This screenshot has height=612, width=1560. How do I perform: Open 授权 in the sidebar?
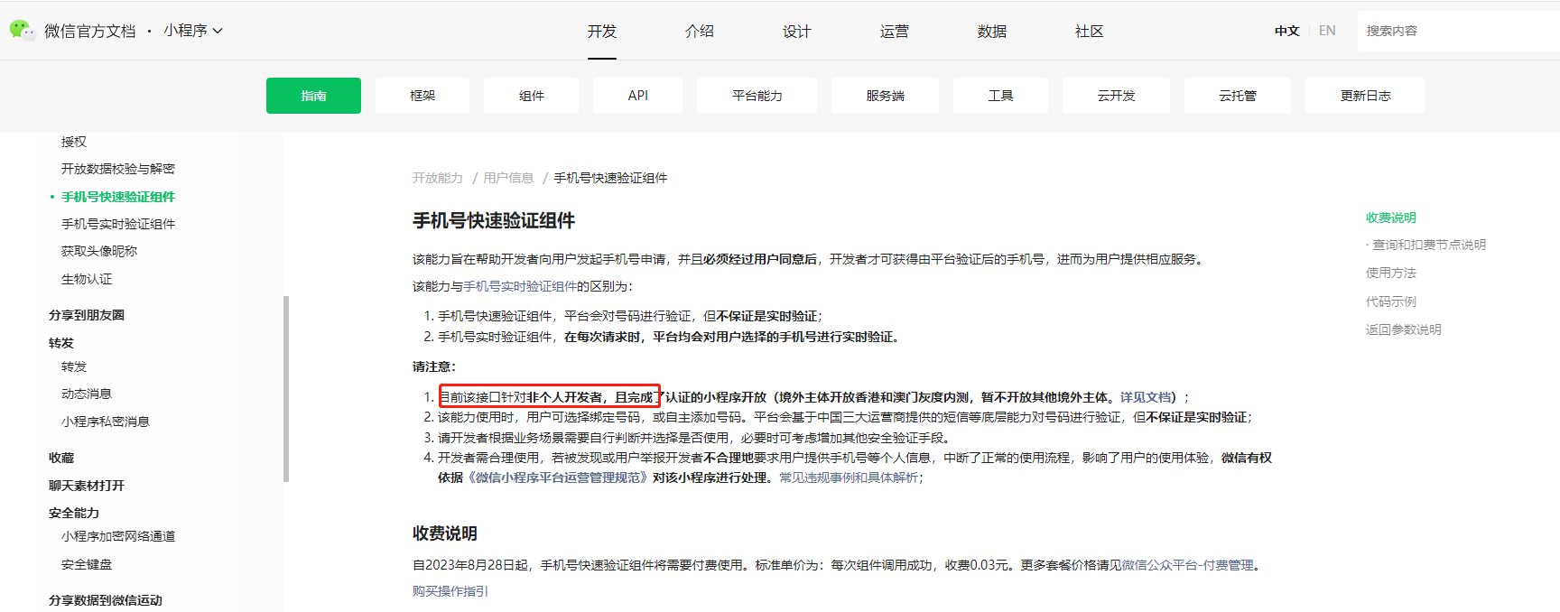pyautogui.click(x=74, y=142)
